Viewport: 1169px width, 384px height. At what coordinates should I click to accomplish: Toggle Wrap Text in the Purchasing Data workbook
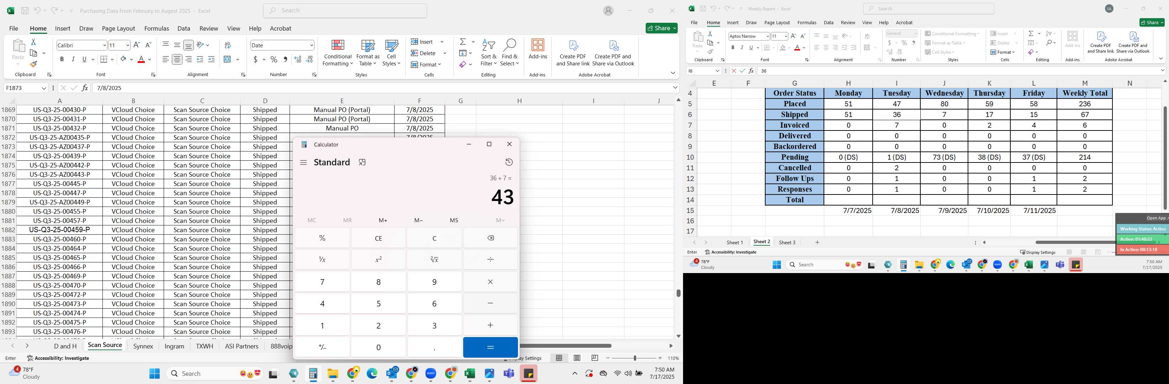pyautogui.click(x=228, y=45)
